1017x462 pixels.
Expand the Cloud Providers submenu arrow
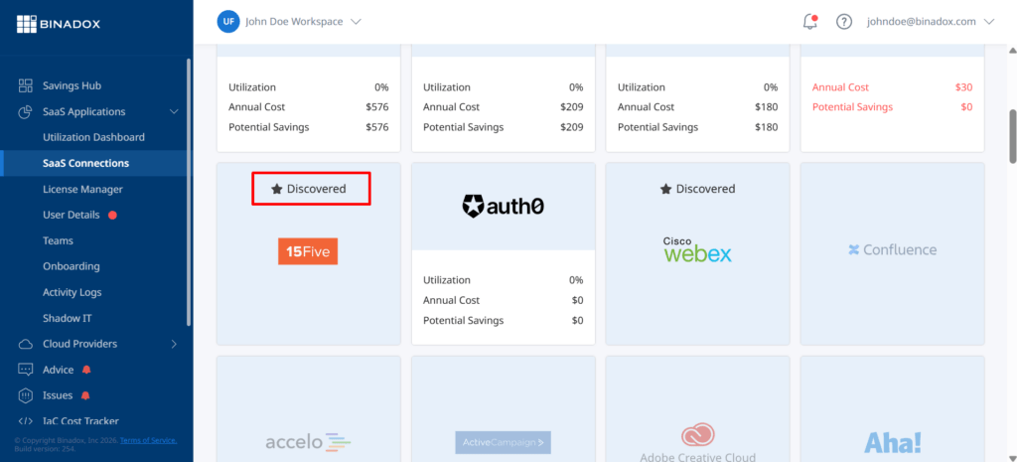174,344
